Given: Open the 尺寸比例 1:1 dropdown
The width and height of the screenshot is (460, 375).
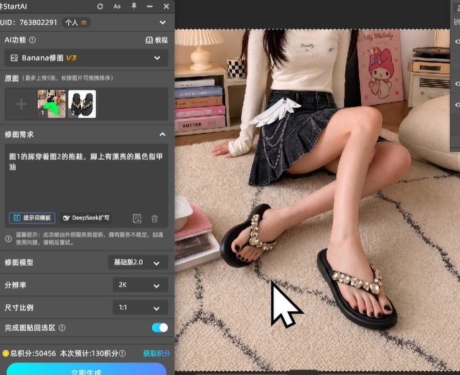Looking at the screenshot, I should [141, 307].
